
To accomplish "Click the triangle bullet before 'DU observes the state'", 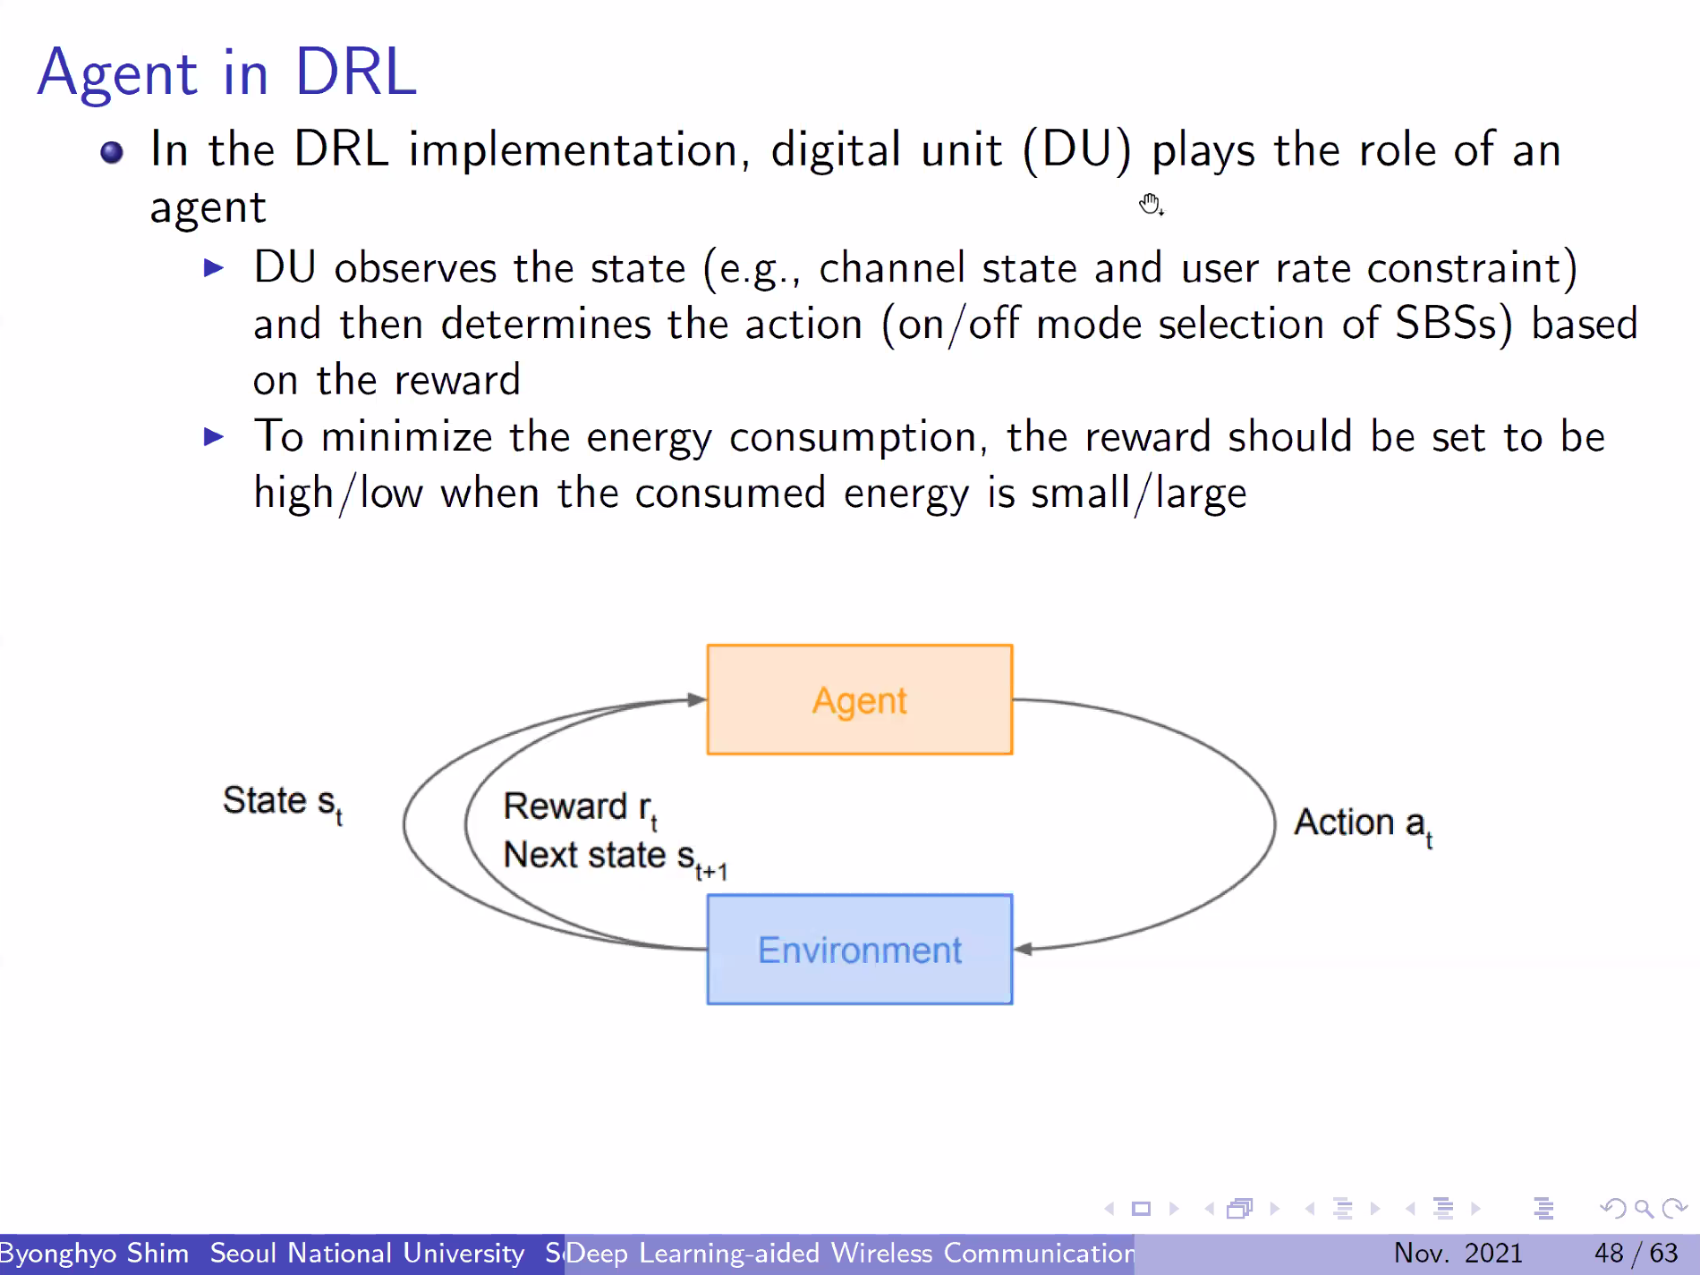I will (213, 268).
